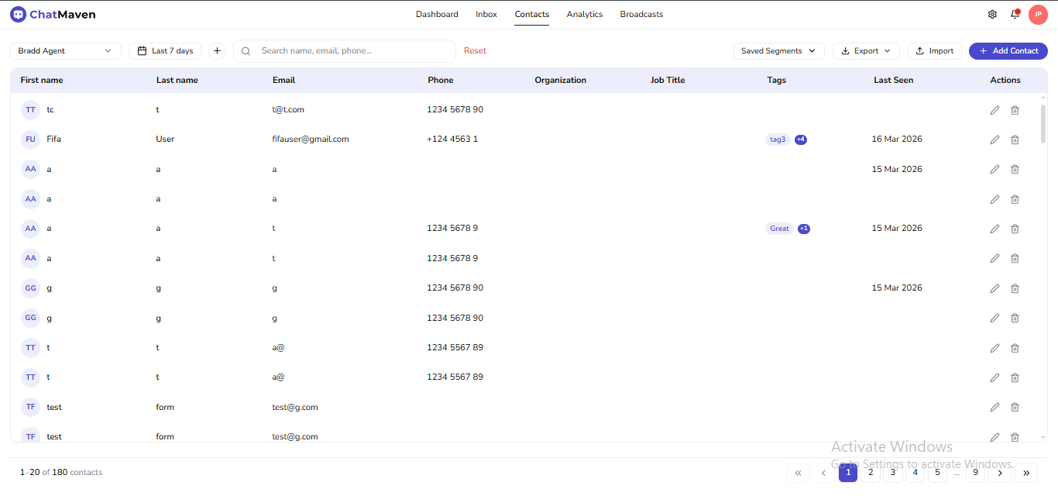The height and width of the screenshot is (496, 1058).
Task: Edit the contact named Fifa User
Action: (x=994, y=139)
